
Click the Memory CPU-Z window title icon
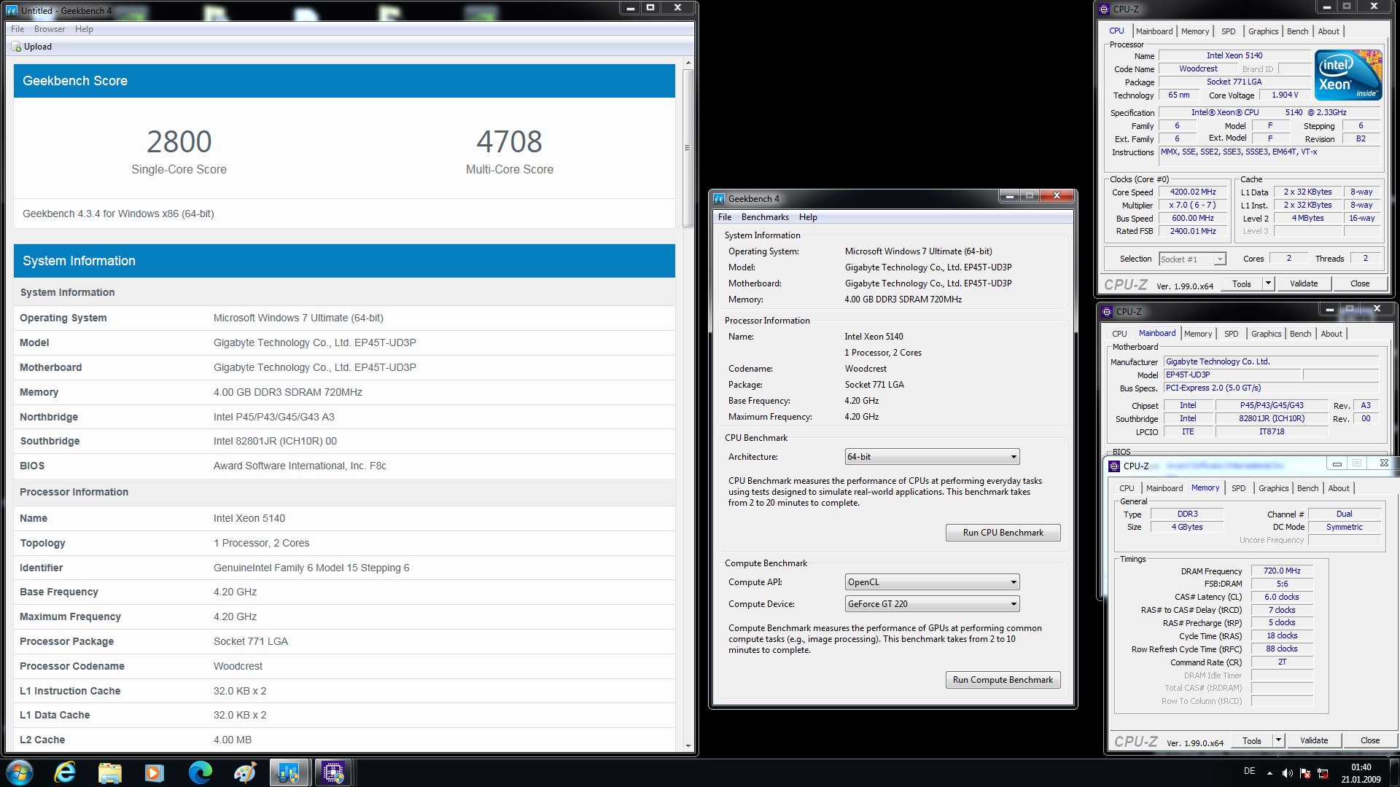[x=1114, y=466]
